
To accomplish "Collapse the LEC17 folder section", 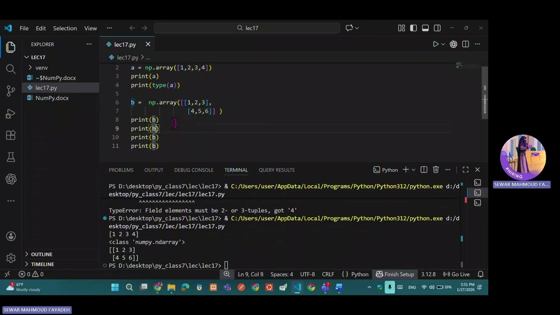I will [38, 57].
